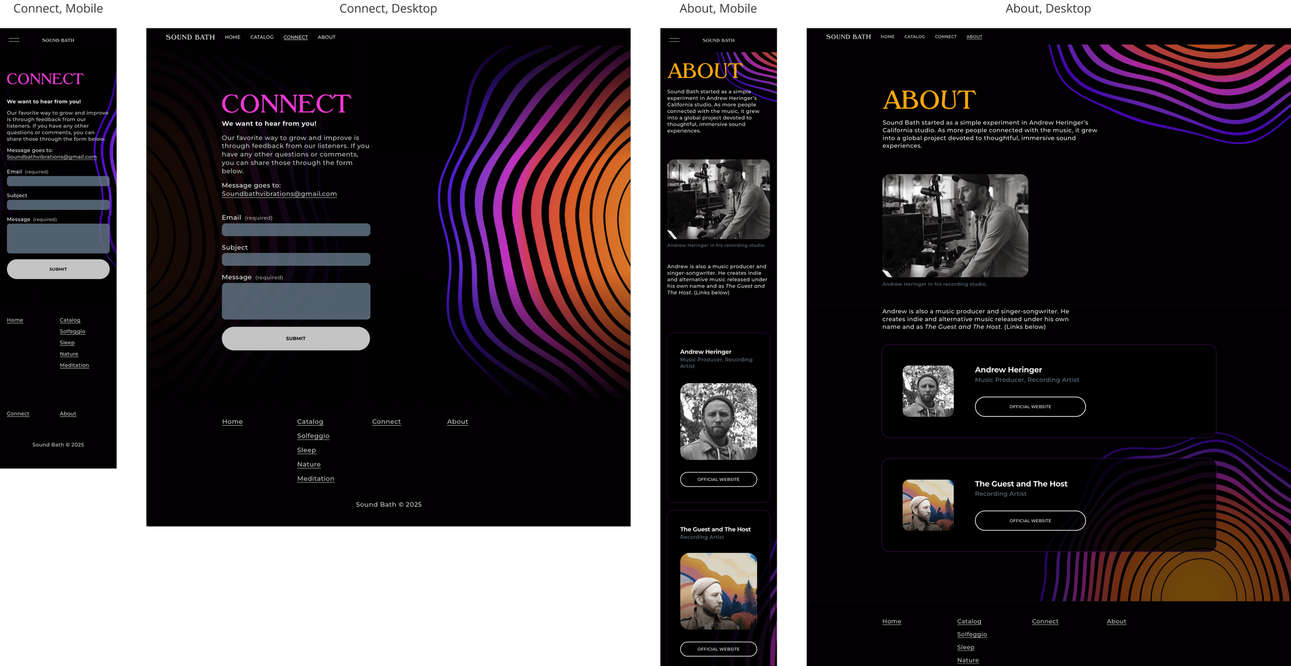The width and height of the screenshot is (1291, 666).
Task: Click The Guest and The Host desktop Official Website button
Action: coord(1030,520)
